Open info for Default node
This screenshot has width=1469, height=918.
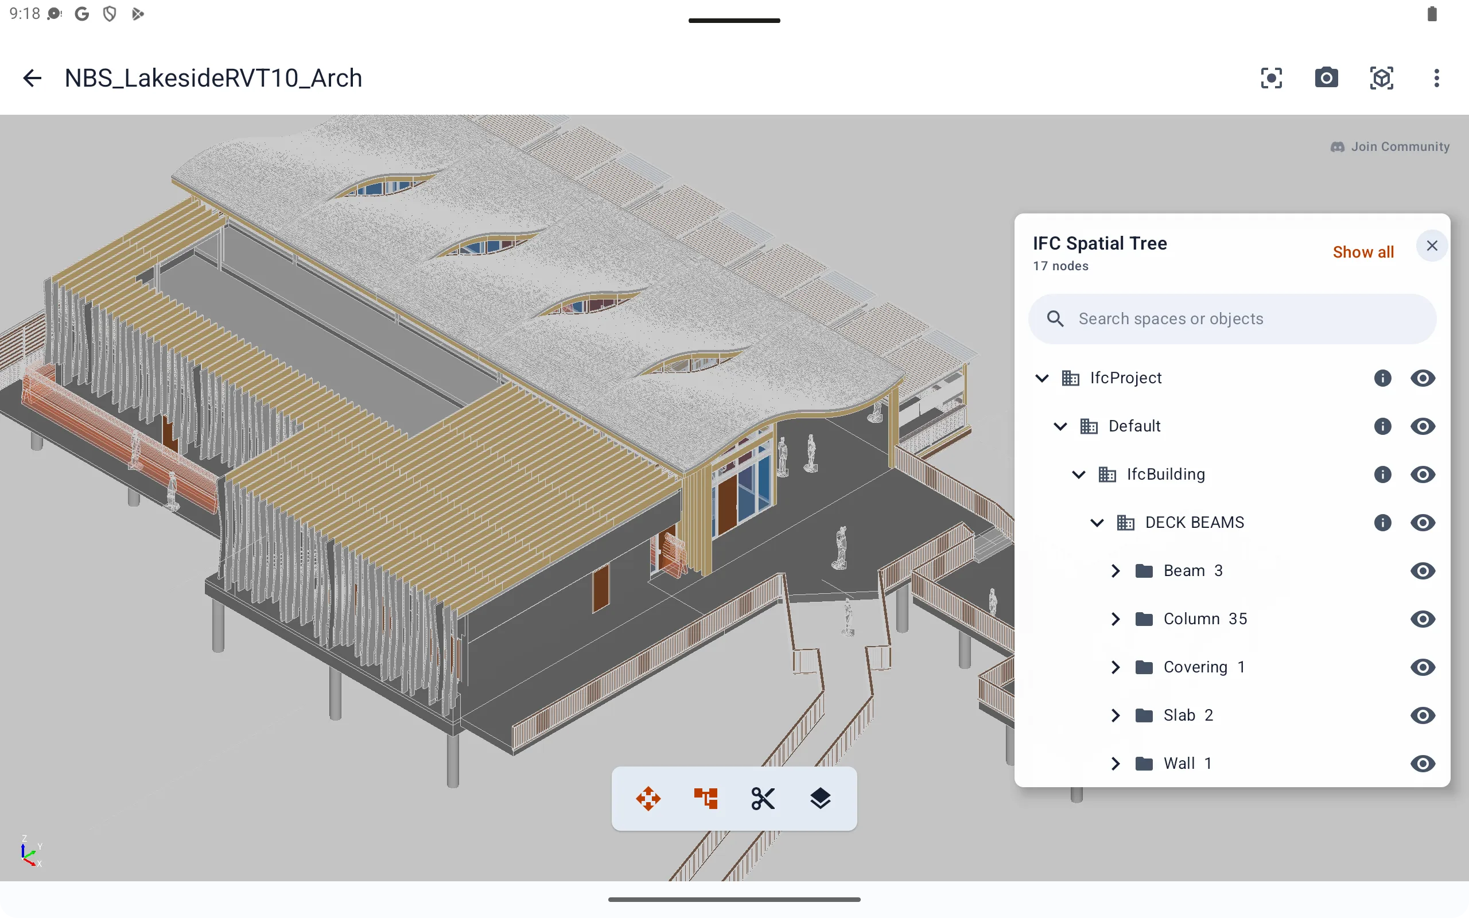click(x=1382, y=426)
